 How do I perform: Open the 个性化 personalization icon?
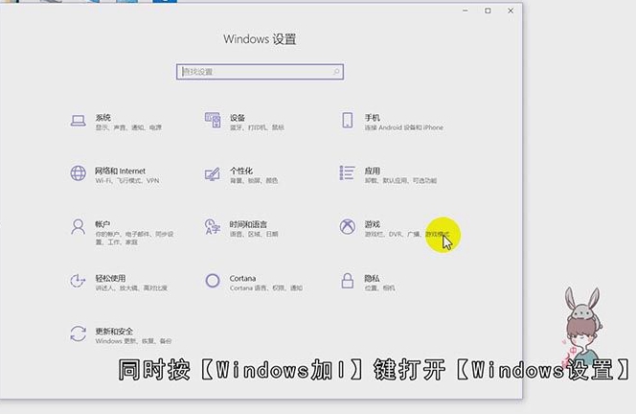pyautogui.click(x=213, y=174)
